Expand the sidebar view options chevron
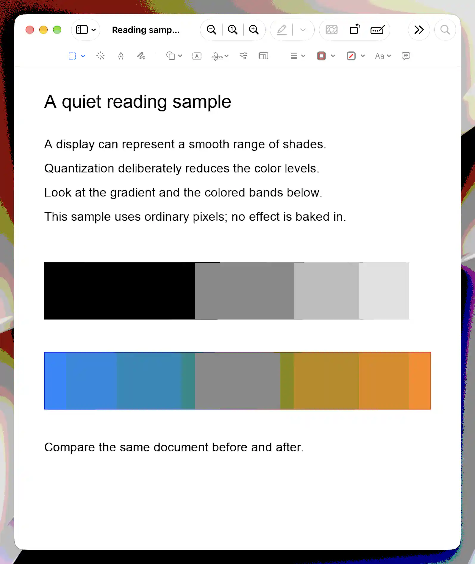 click(x=93, y=30)
